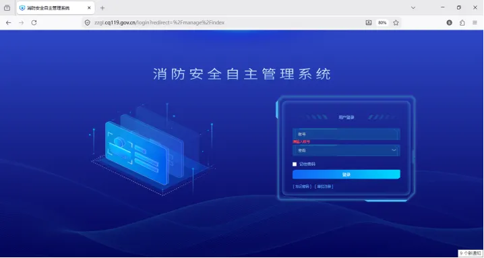
Task: Click the red 请输入账号 error message
Action: pyautogui.click(x=301, y=142)
